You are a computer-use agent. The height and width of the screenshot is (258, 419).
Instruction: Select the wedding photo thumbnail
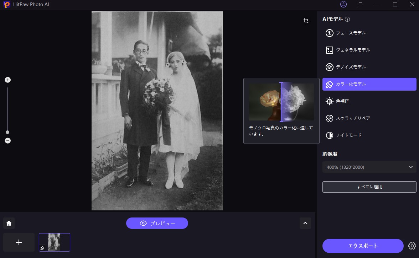coord(54,242)
